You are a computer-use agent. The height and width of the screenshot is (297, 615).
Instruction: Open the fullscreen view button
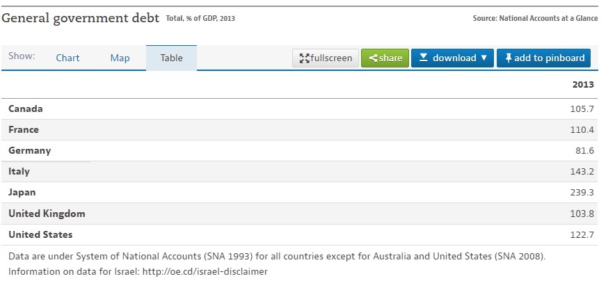pyautogui.click(x=326, y=58)
